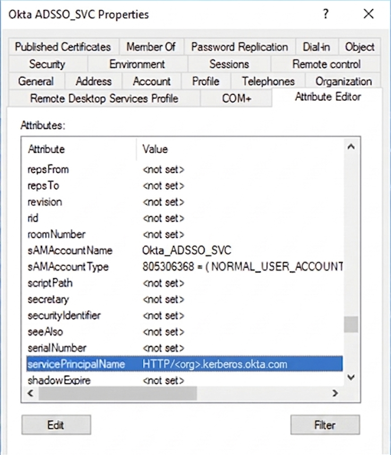This screenshot has width=391, height=455.
Task: Click the horizontal scroll right arrow
Action: pyautogui.click(x=335, y=393)
